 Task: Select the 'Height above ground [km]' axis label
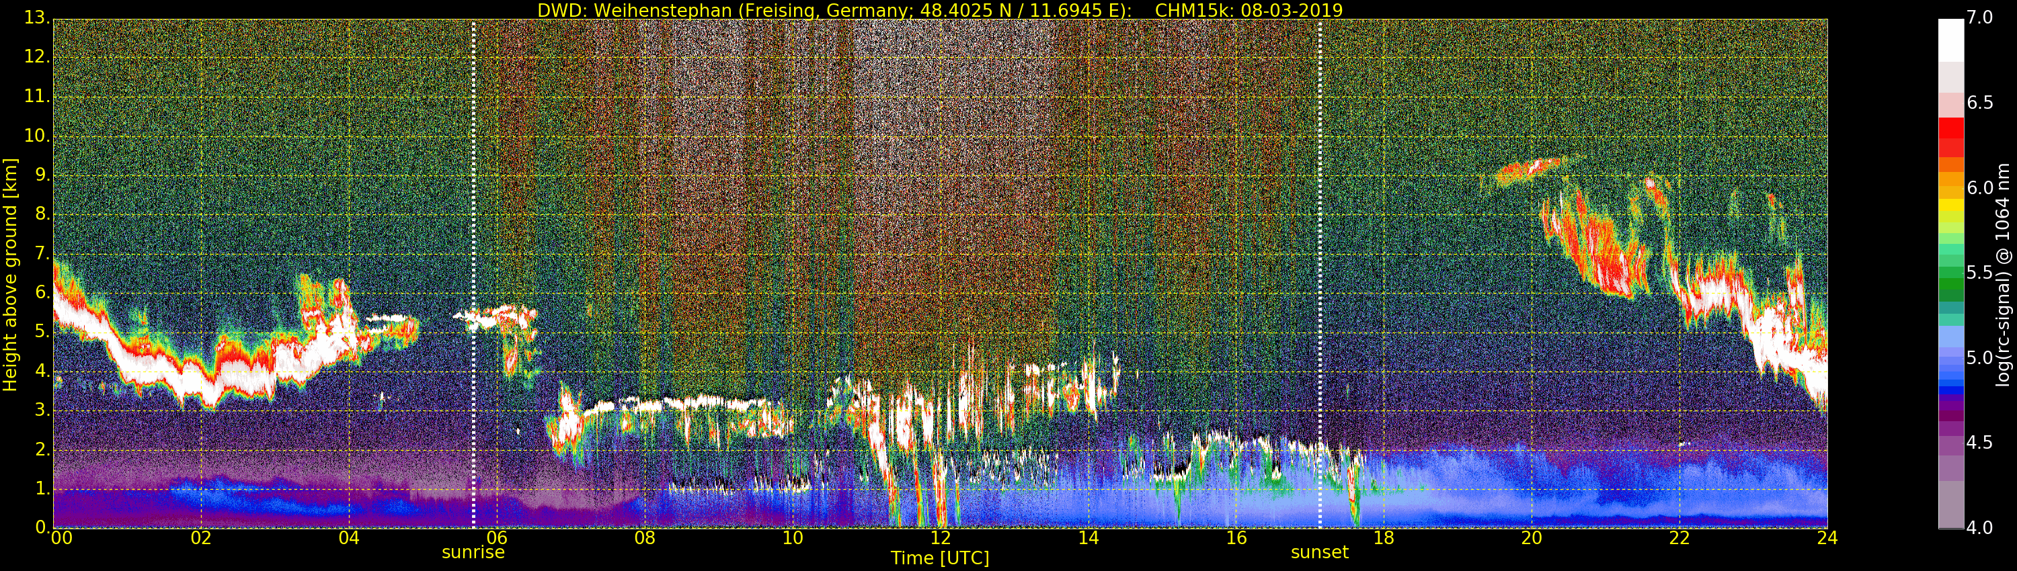click(10, 275)
